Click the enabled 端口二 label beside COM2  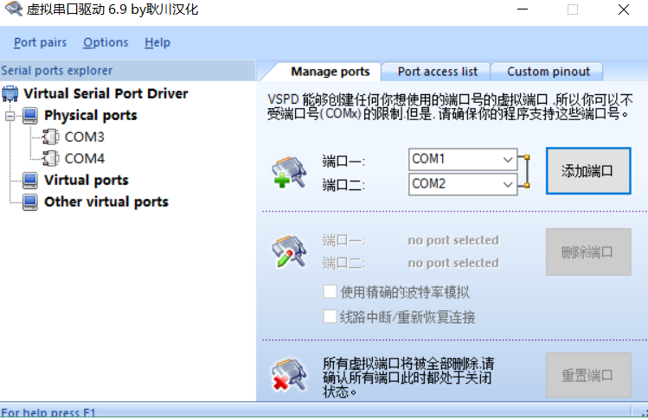[343, 185]
